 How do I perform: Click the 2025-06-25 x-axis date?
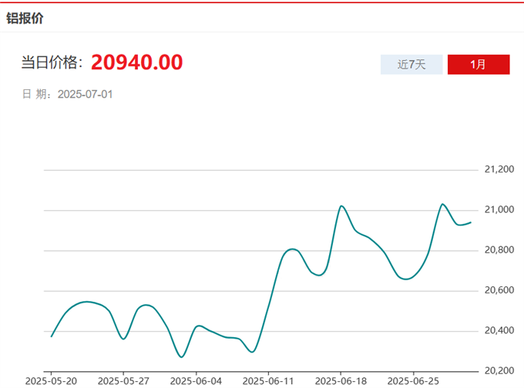[x=413, y=381]
